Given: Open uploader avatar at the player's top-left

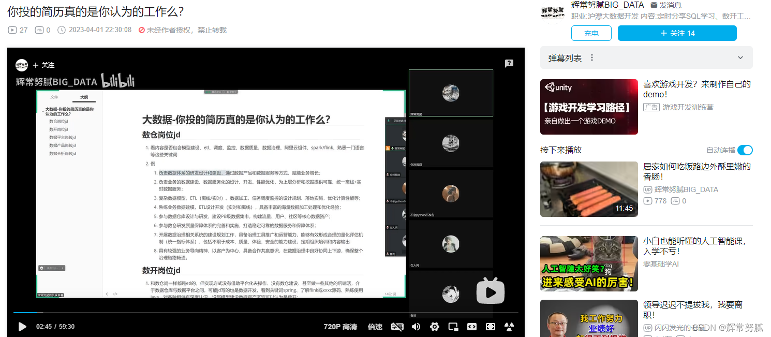Looking at the screenshot, I should (22, 65).
